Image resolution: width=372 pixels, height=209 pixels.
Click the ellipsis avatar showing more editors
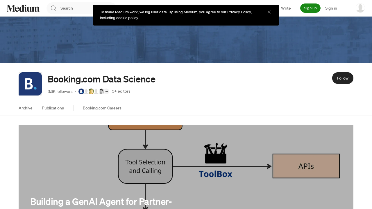(106, 91)
